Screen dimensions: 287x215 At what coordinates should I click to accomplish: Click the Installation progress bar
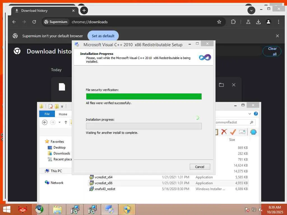pyautogui.click(x=144, y=126)
